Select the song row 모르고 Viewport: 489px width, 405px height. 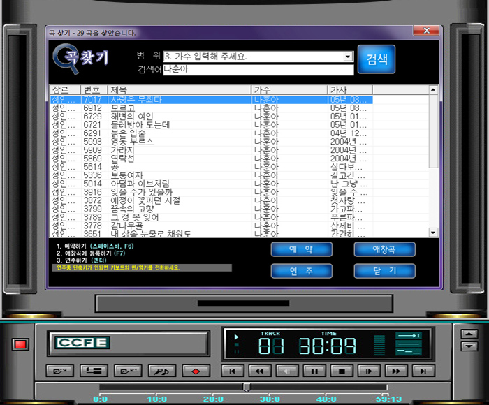point(212,108)
